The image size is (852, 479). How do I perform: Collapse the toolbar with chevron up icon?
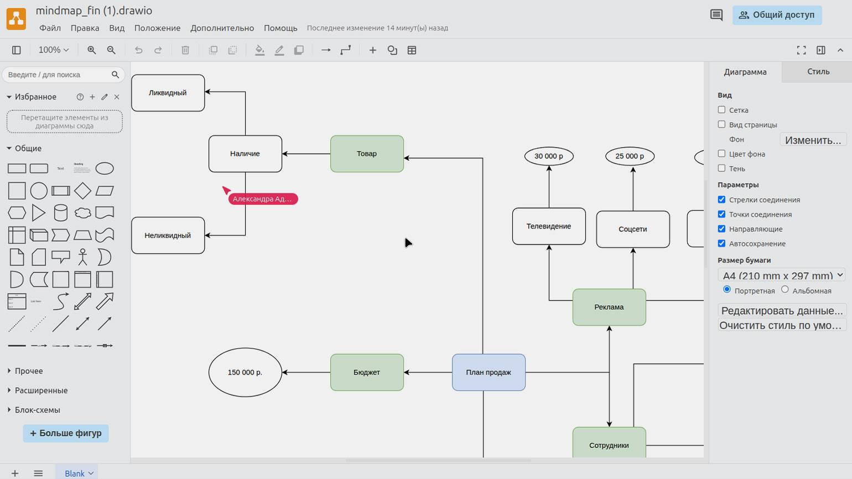pyautogui.click(x=840, y=50)
